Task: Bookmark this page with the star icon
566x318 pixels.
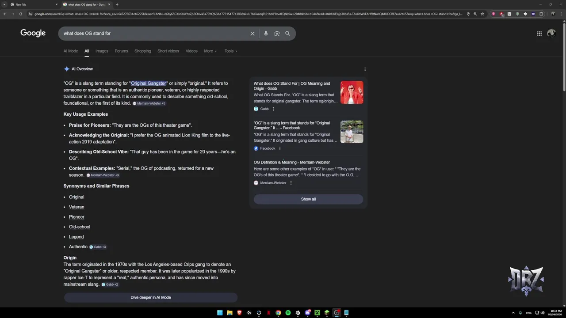Action: 482,14
